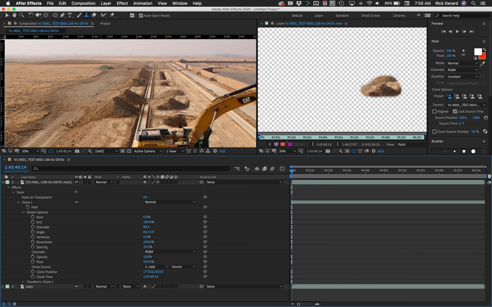Screen dimensions: 492x307
Task: Select the Brush tool in toolbar
Action: coord(79,15)
